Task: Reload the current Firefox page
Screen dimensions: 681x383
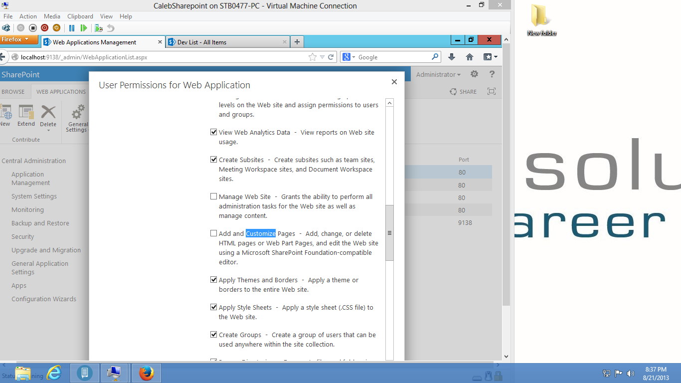Action: [x=331, y=57]
